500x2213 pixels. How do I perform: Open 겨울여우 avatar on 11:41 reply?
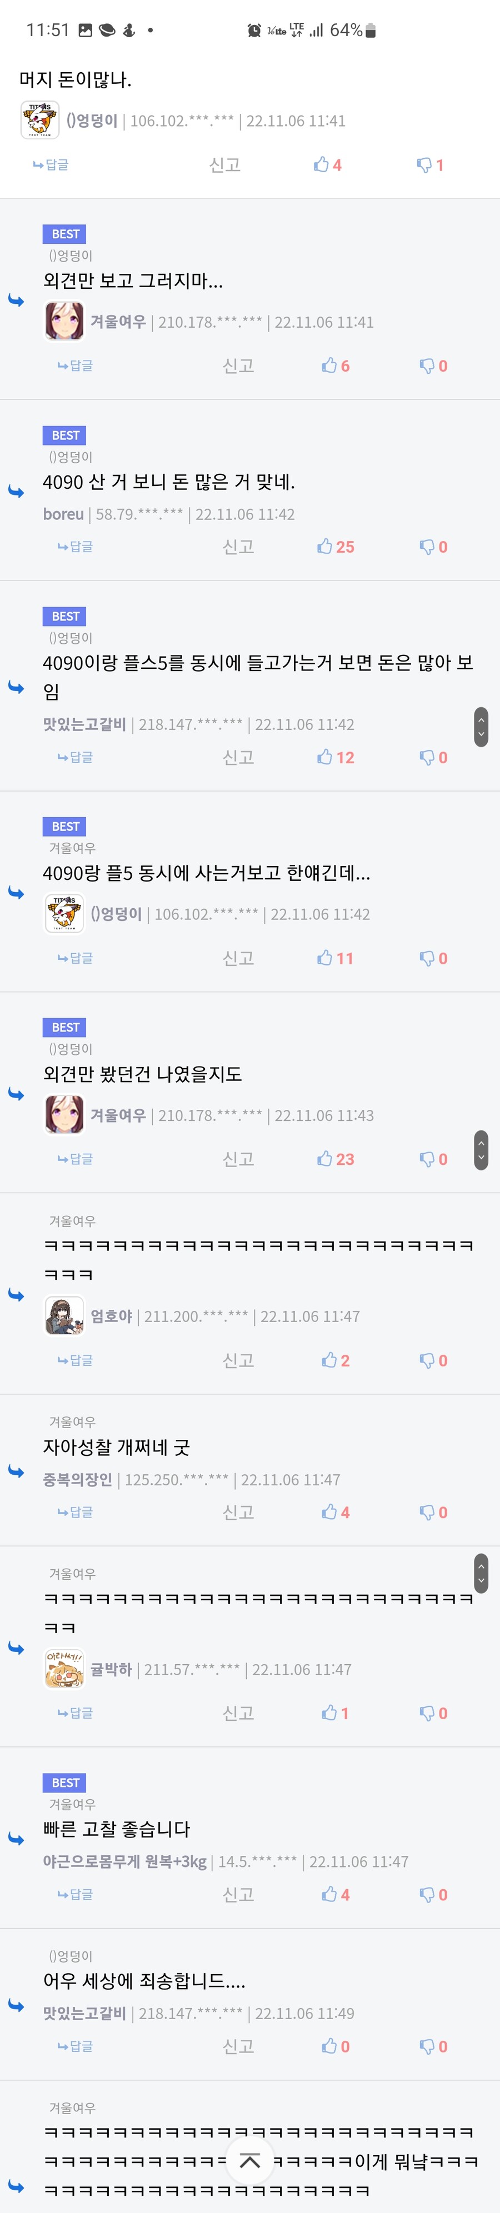64,322
